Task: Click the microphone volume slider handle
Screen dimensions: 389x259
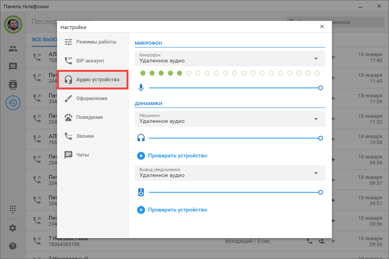Action: tap(321, 88)
